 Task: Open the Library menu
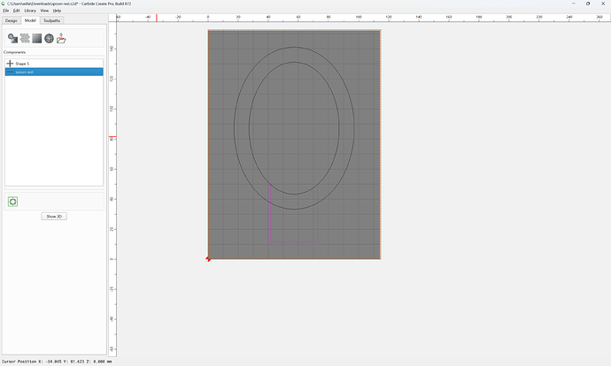[x=30, y=11]
